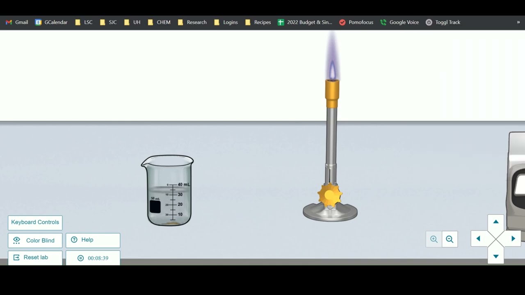Pan the lab view up with the arrow

(496, 222)
